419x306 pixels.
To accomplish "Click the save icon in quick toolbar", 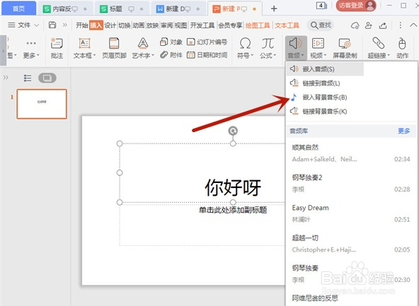I will point(52,25).
